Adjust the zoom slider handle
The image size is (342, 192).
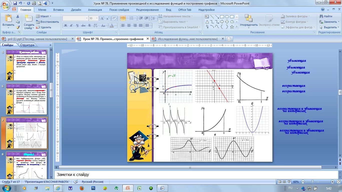coord(312,182)
